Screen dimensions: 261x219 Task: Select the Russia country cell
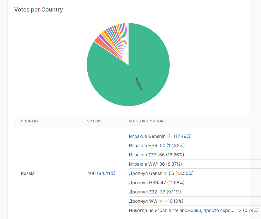[x=28, y=174]
